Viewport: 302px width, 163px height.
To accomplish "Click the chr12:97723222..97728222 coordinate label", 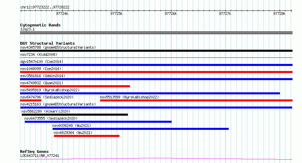I will 45,7.
